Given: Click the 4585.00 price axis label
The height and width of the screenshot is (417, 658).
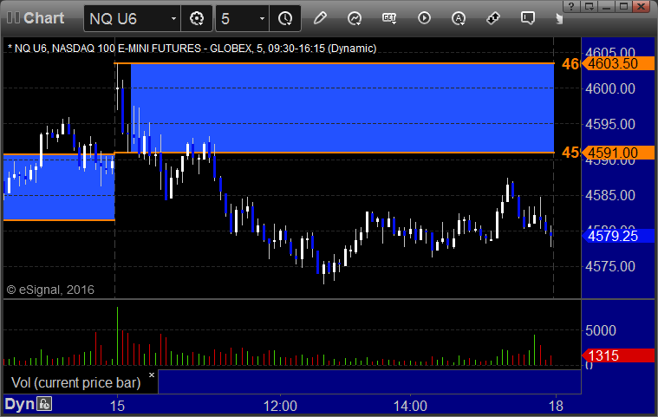Looking at the screenshot, I should click(610, 195).
